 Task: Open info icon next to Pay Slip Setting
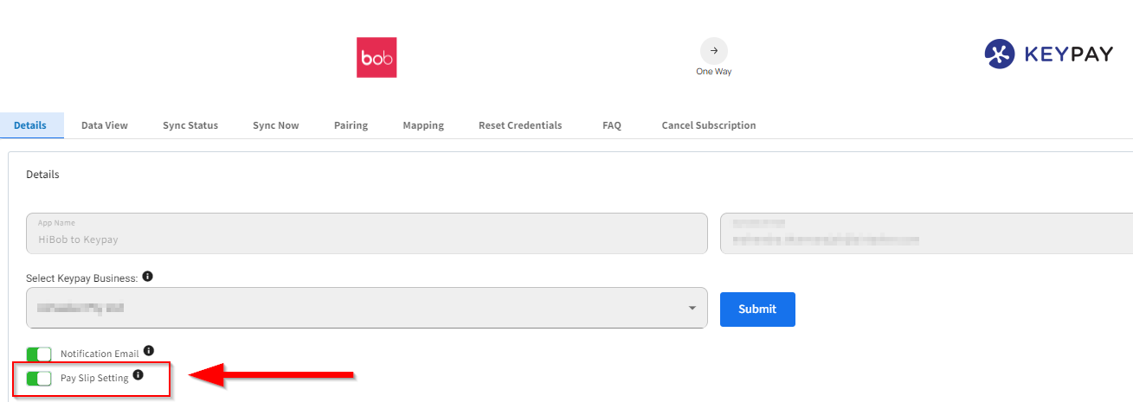[138, 376]
